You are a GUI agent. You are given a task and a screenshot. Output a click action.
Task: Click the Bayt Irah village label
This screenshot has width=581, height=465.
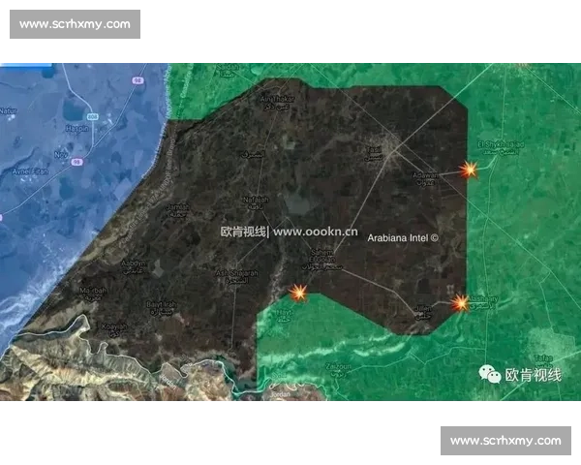(162, 308)
